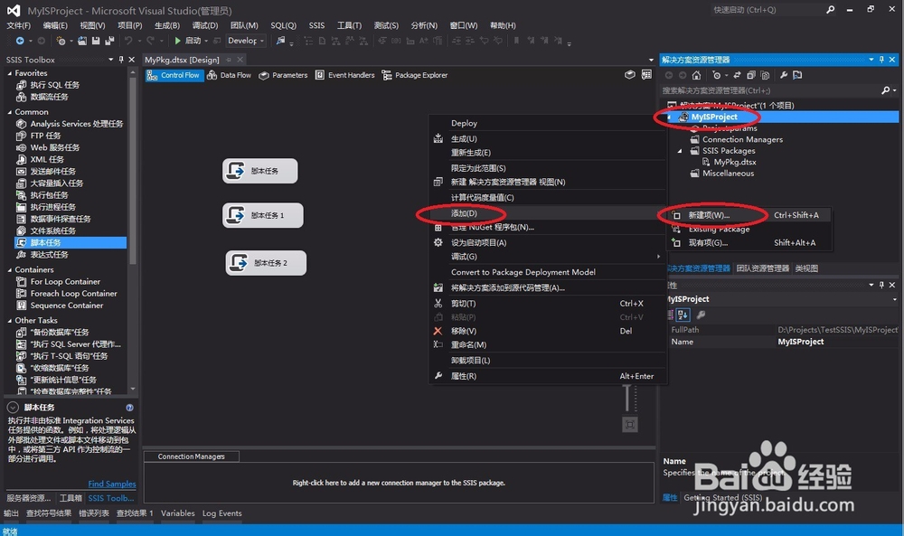The height and width of the screenshot is (536, 904).
Task: Toggle auto-hide pin on Solution Explorer panel
Action: pyautogui.click(x=881, y=60)
